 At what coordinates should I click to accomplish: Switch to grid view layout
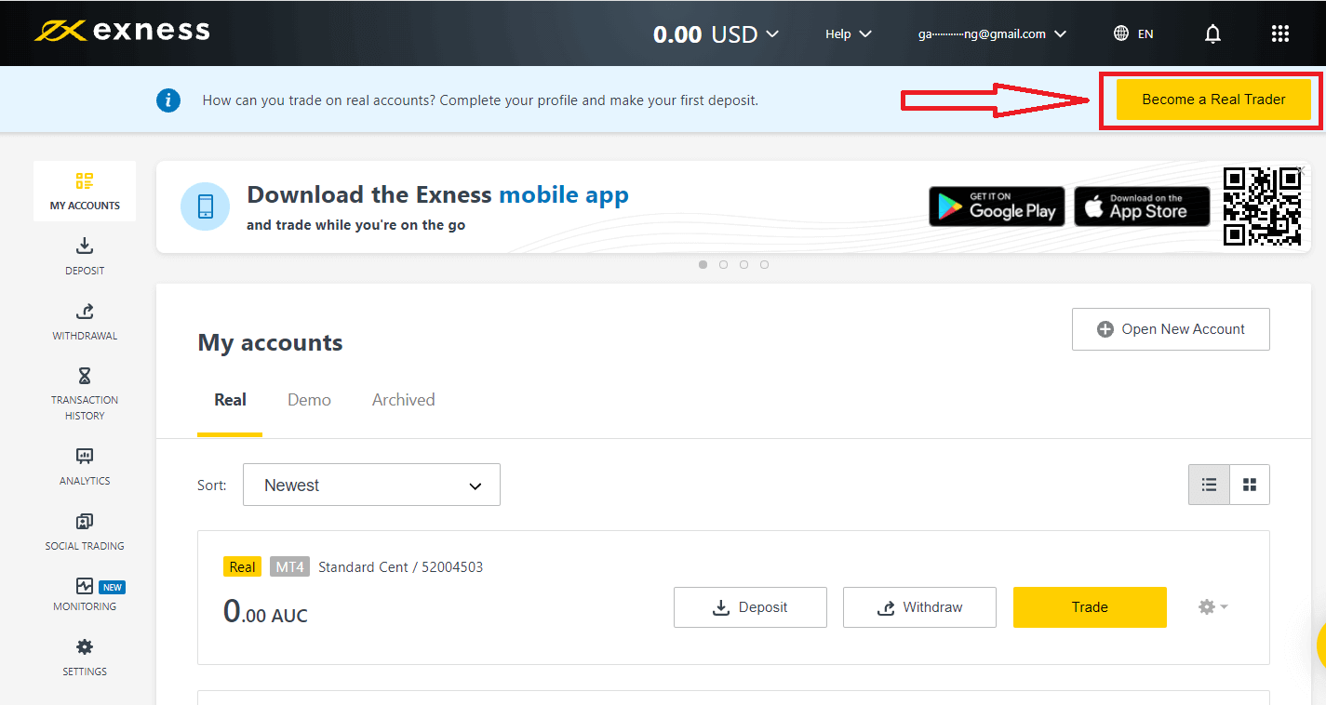point(1250,485)
